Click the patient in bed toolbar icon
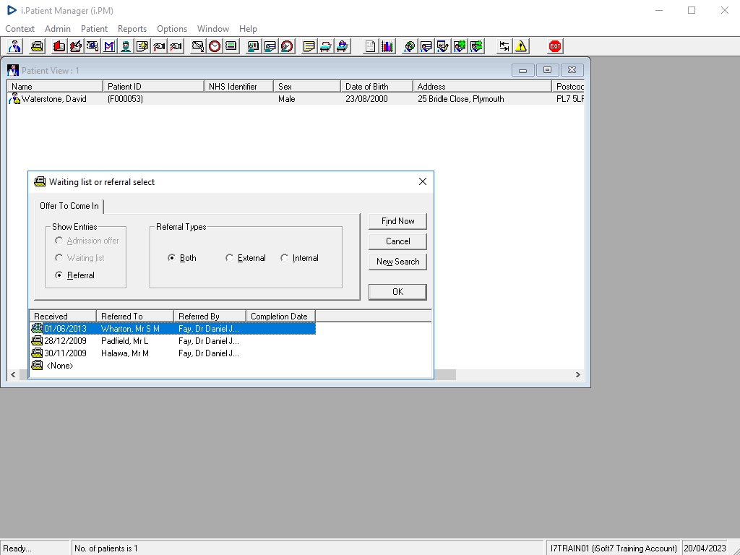Image resolution: width=740 pixels, height=555 pixels. click(343, 46)
